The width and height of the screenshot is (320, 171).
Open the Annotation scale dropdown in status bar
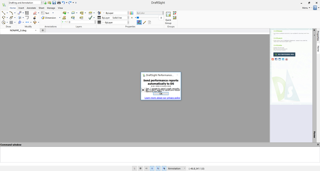pos(177,168)
